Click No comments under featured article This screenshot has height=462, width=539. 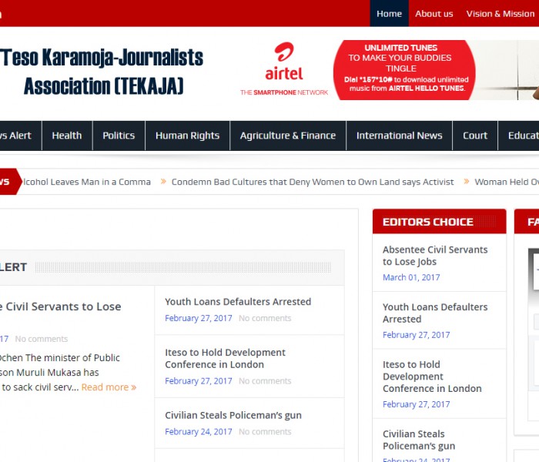[x=42, y=339]
